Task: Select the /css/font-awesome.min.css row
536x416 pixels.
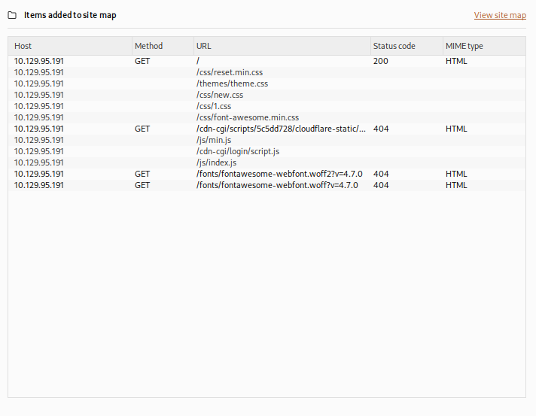Action: click(266, 117)
